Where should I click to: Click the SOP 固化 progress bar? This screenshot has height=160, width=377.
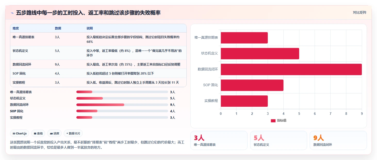[x=122, y=111]
